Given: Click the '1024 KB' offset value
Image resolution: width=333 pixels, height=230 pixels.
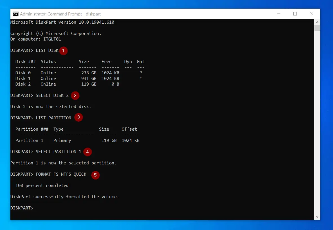Looking at the screenshot, I should [130, 140].
